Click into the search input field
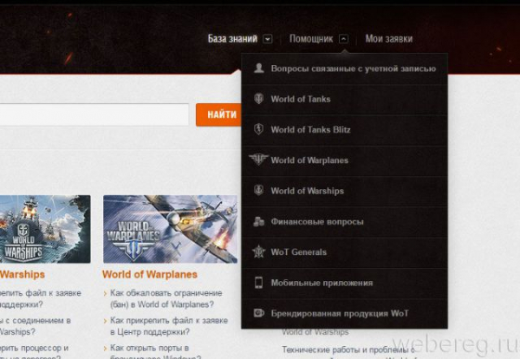The width and height of the screenshot is (520, 359). tap(94, 114)
